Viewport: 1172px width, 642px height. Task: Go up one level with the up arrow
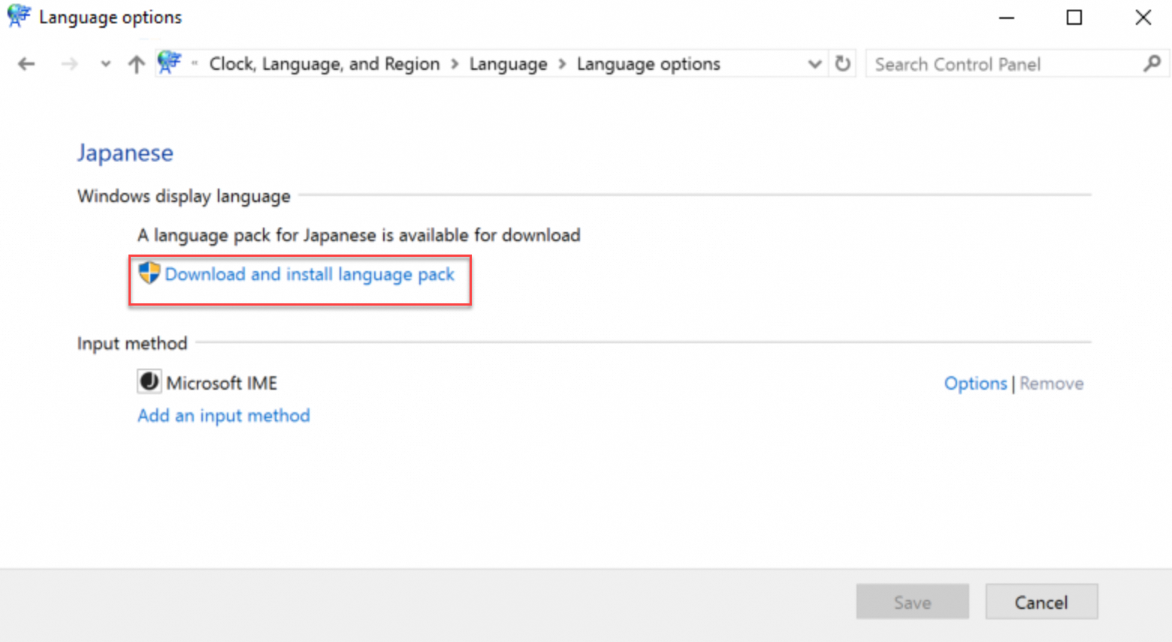136,65
